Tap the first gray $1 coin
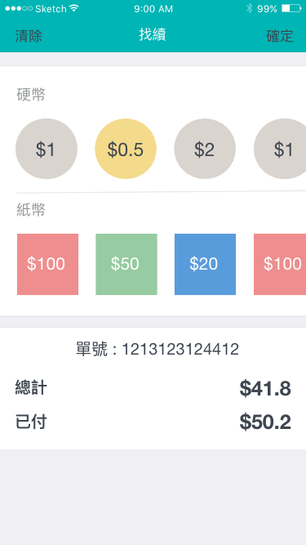This screenshot has width=306, height=545. coord(47,149)
